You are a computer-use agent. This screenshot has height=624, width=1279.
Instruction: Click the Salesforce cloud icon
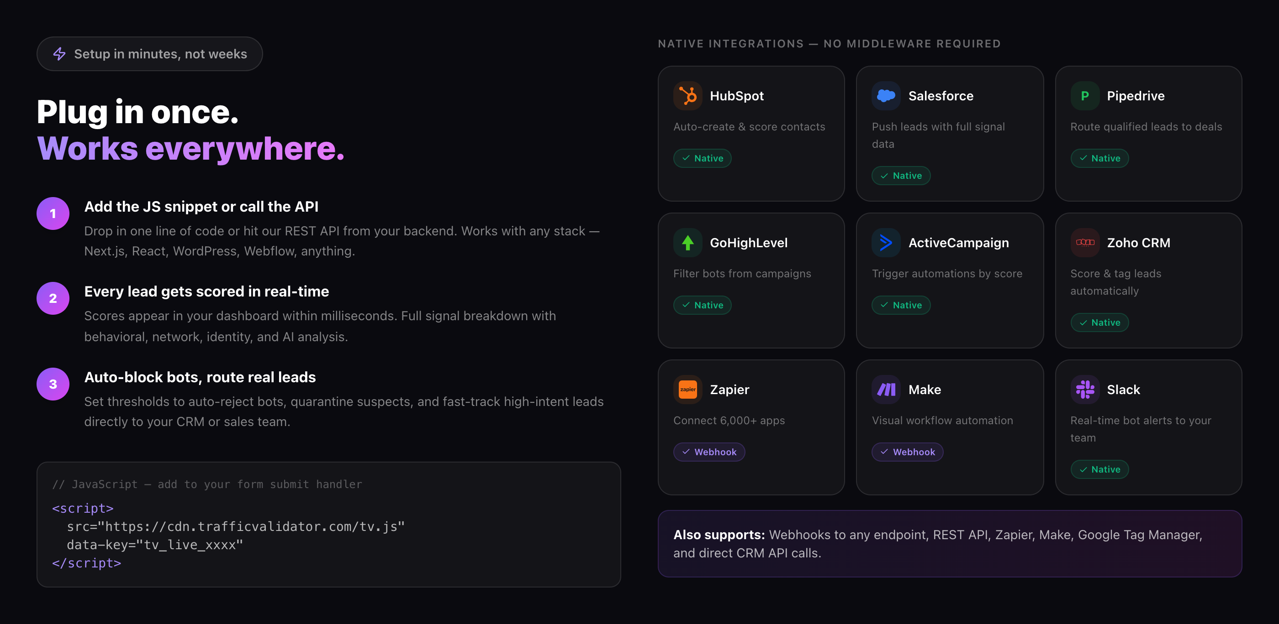tap(886, 96)
